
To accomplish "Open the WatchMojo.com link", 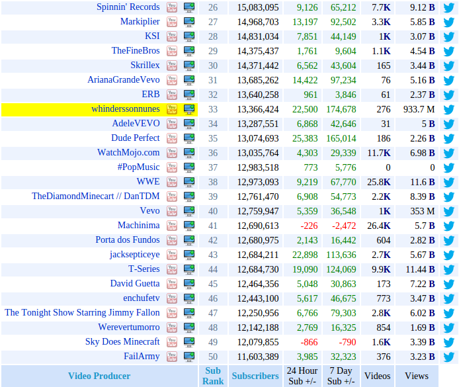I will pos(128,153).
